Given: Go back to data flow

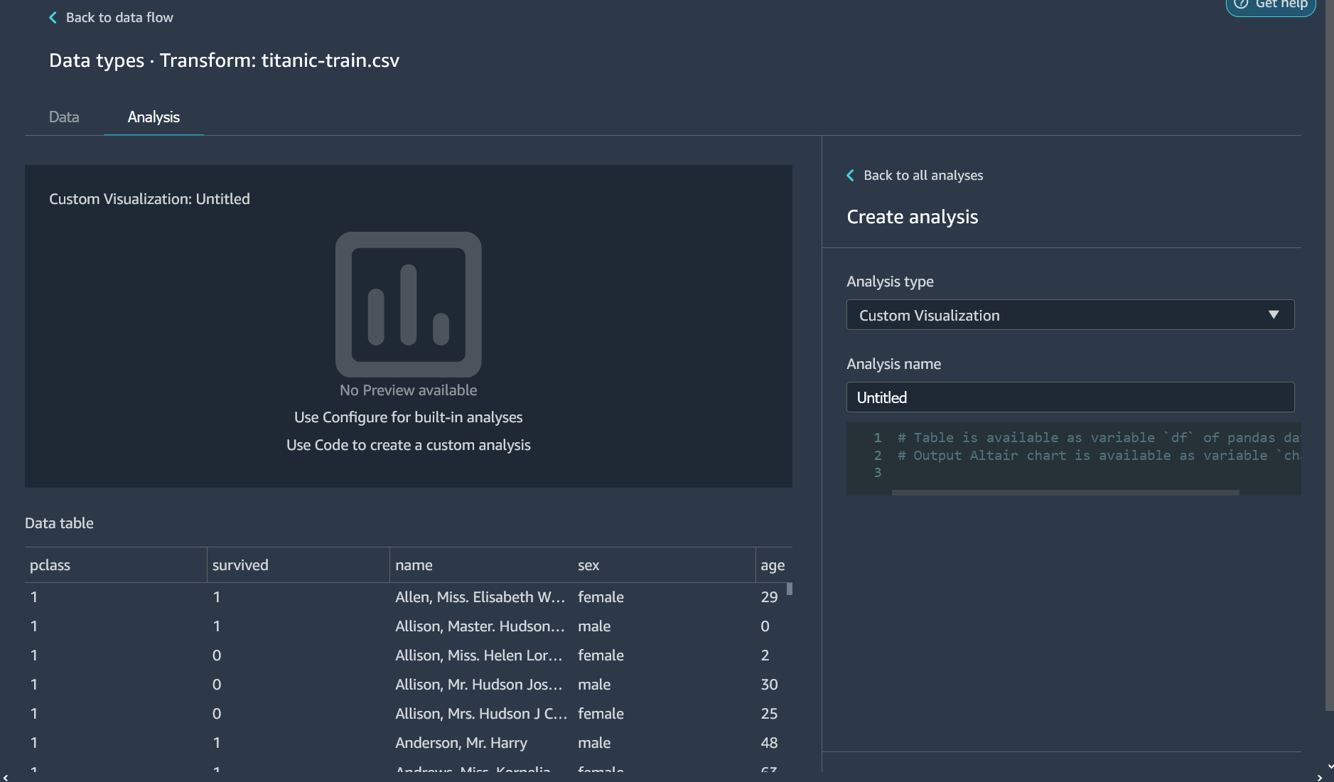Looking at the screenshot, I should (119, 18).
